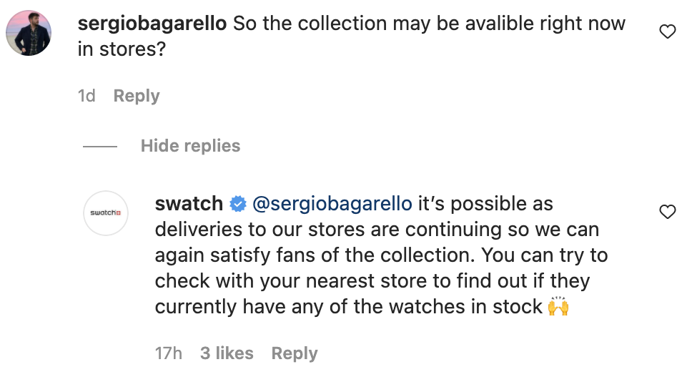Screen dimensions: 692x372
Task: Open the swatch logo avatar
Action: (106, 213)
